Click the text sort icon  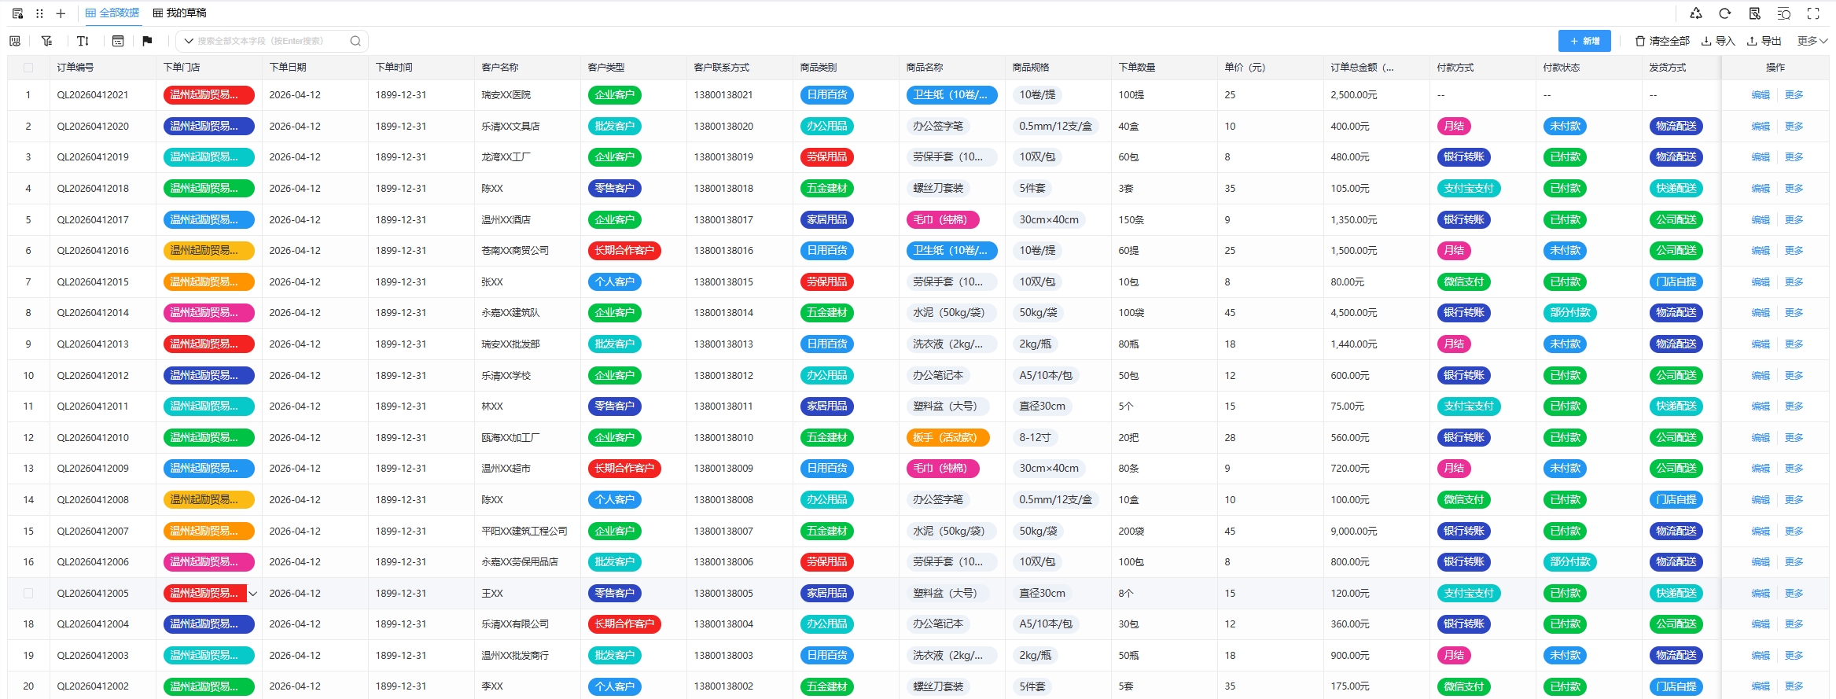pos(83,41)
